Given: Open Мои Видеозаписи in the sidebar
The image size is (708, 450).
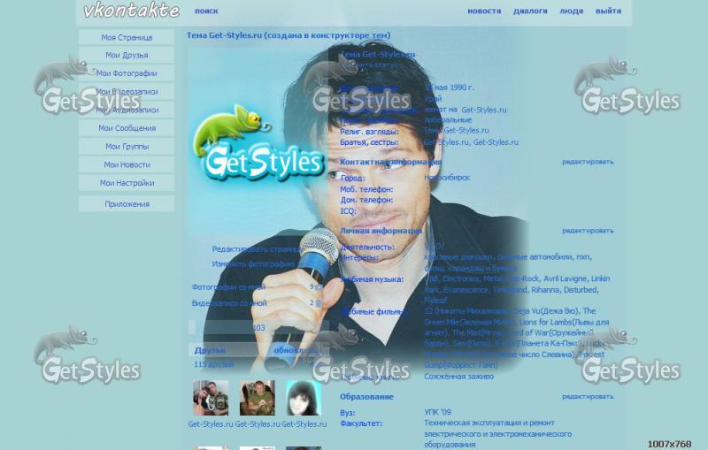Looking at the screenshot, I should click(x=127, y=92).
